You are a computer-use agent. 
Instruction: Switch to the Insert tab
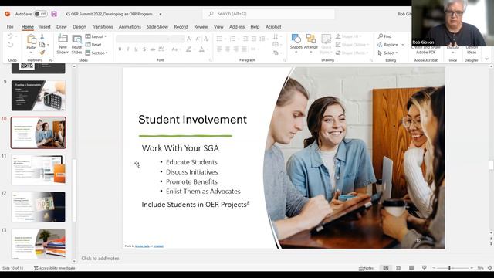(45, 27)
